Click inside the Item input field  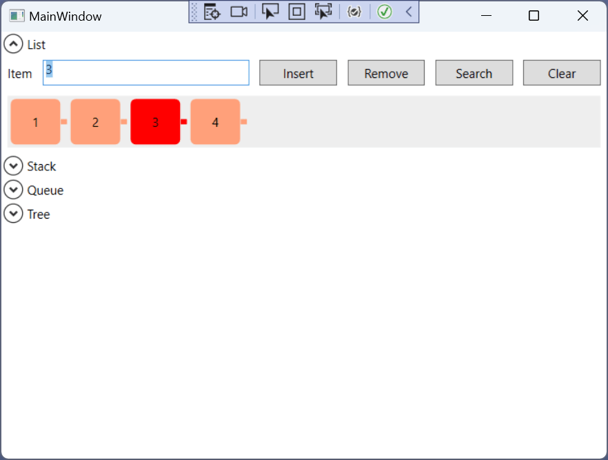click(x=145, y=72)
